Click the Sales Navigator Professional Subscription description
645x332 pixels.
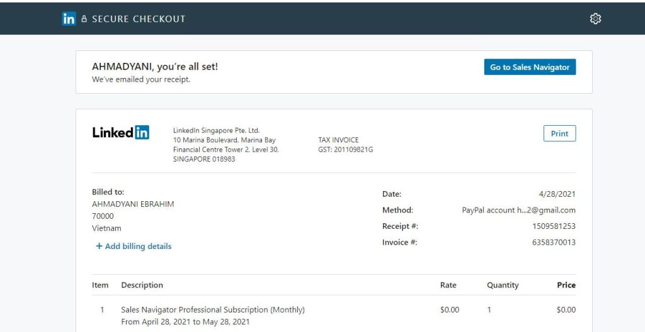(213, 310)
